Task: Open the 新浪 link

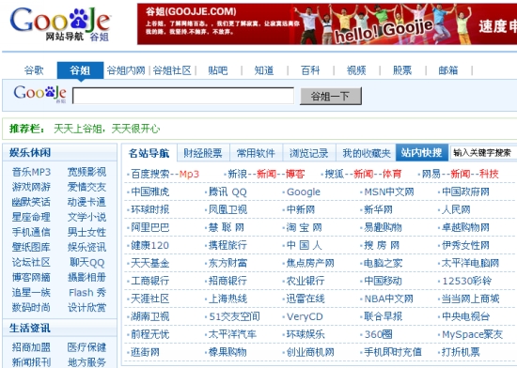Action: tap(238, 174)
